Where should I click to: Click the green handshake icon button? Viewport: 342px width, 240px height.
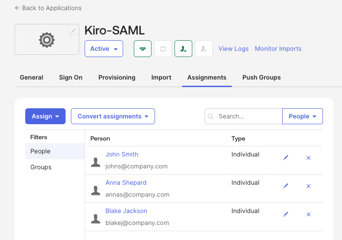click(143, 49)
